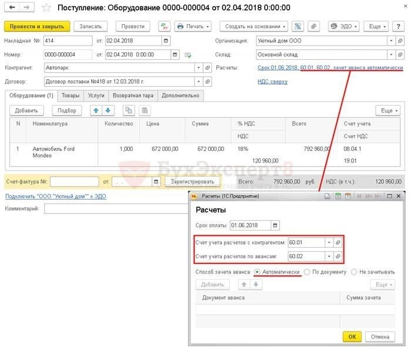Select По документу advance offset option

pos(325,272)
